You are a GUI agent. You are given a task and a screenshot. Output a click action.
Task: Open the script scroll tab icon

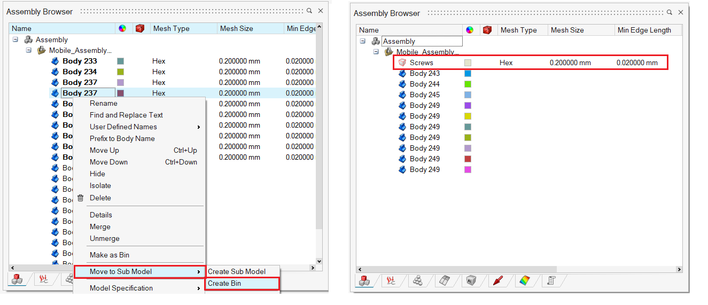(551, 280)
